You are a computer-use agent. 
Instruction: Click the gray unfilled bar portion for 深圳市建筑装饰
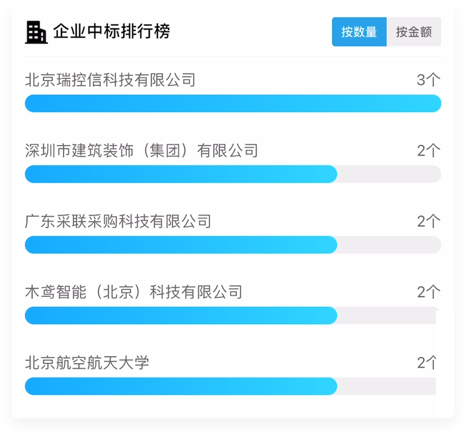(389, 174)
